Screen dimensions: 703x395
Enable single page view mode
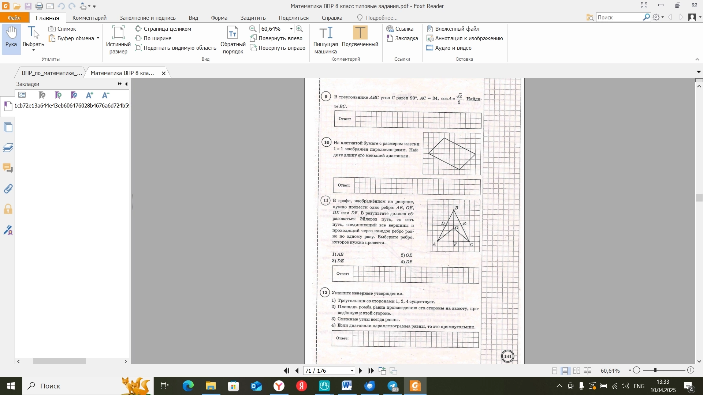click(x=554, y=371)
